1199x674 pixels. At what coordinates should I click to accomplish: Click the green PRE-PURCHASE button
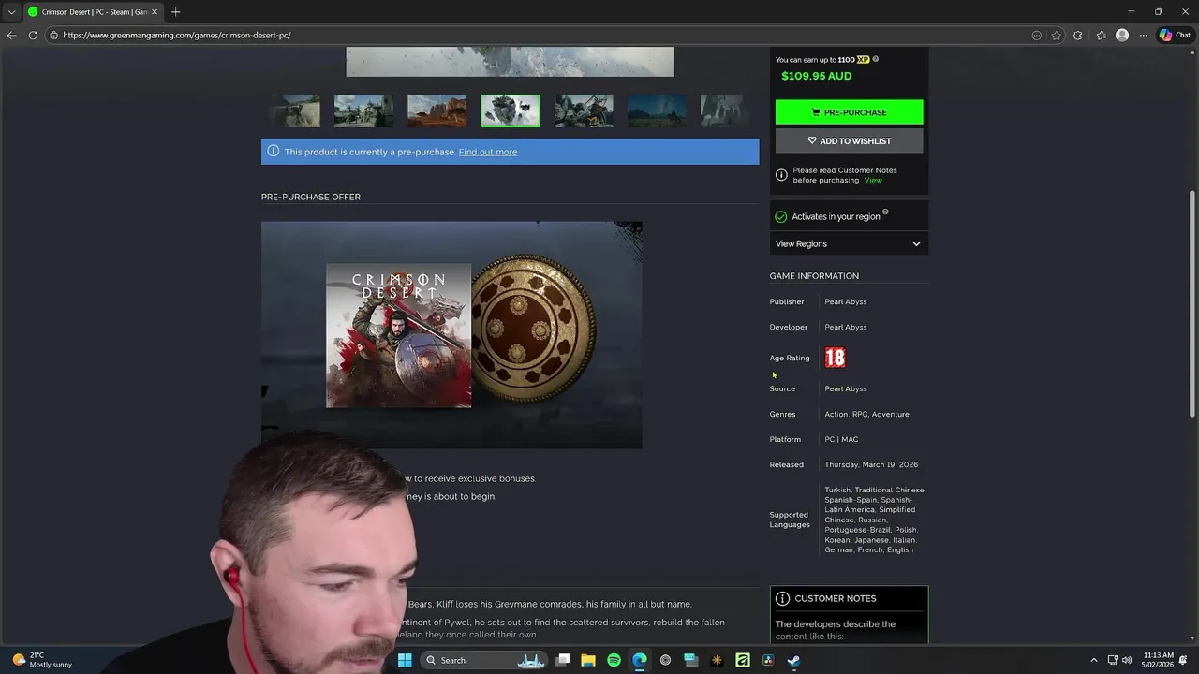(x=849, y=112)
